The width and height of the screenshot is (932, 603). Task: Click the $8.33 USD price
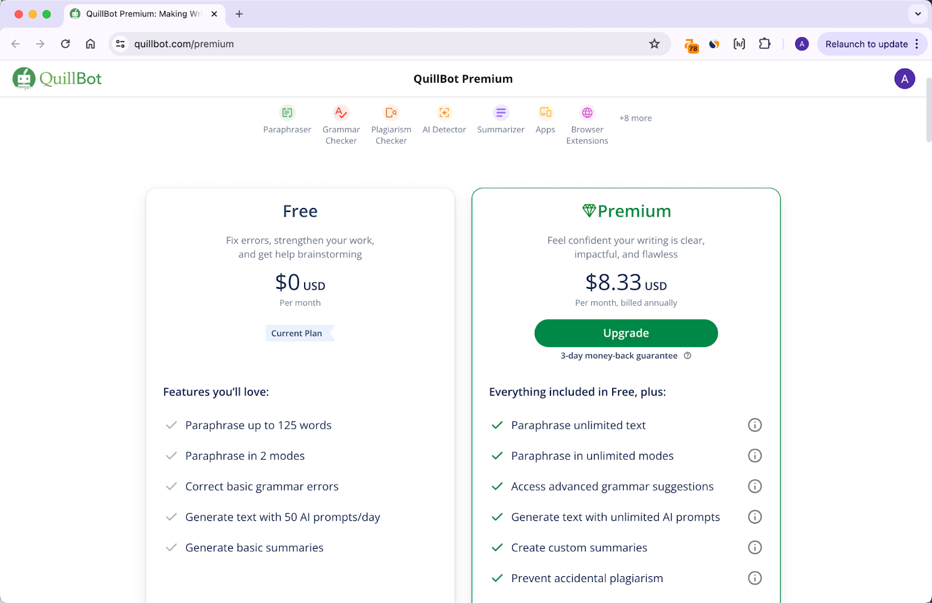(626, 283)
